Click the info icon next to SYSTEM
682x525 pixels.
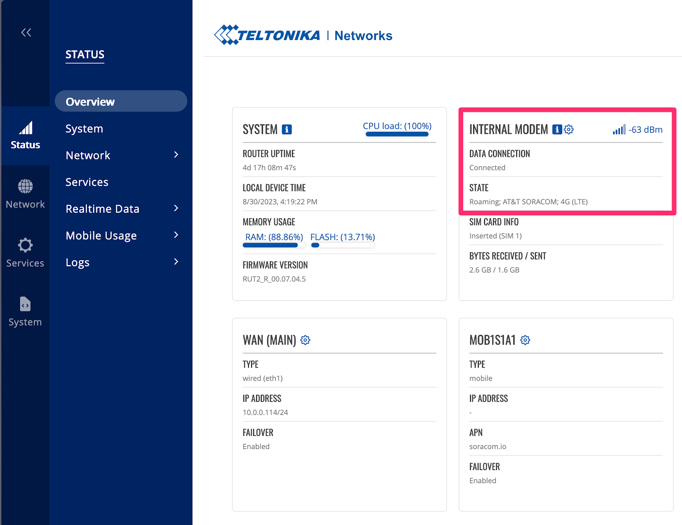tap(287, 129)
